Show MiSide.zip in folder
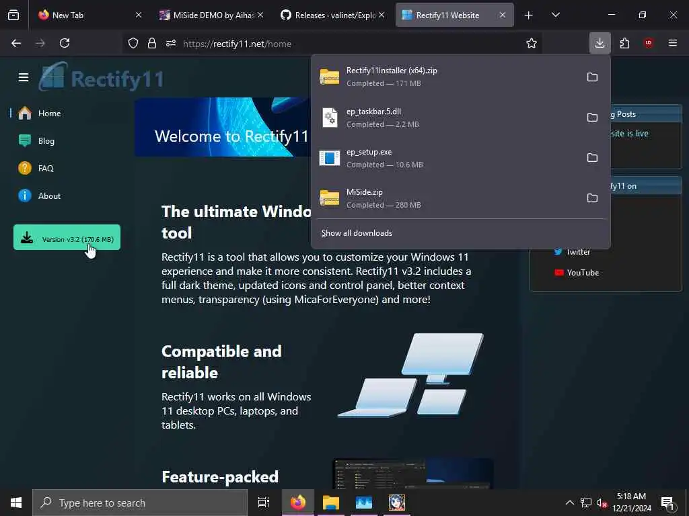Image resolution: width=689 pixels, height=516 pixels. point(592,198)
